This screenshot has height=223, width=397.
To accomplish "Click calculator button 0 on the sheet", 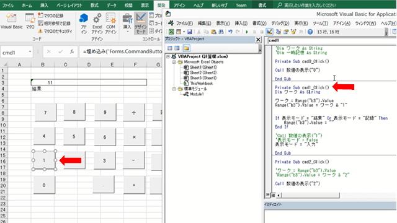I will pyautogui.click(x=44, y=185).
